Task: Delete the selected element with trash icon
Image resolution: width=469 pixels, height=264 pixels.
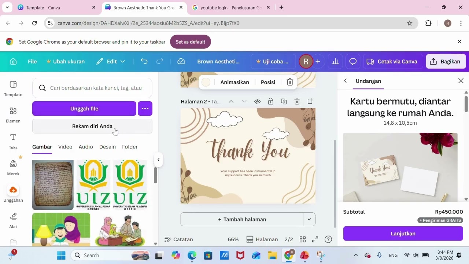Action: point(290,82)
